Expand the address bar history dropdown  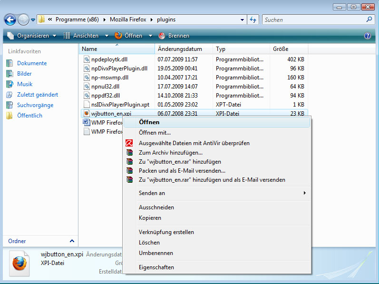coord(242,20)
